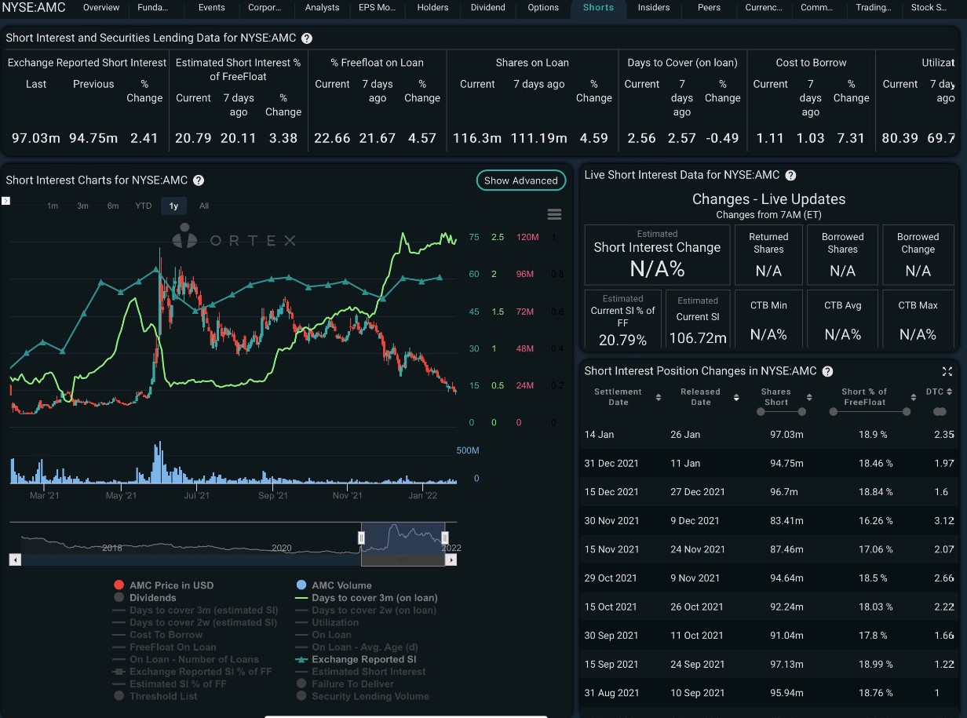Set chart range to 3m

pyautogui.click(x=82, y=206)
